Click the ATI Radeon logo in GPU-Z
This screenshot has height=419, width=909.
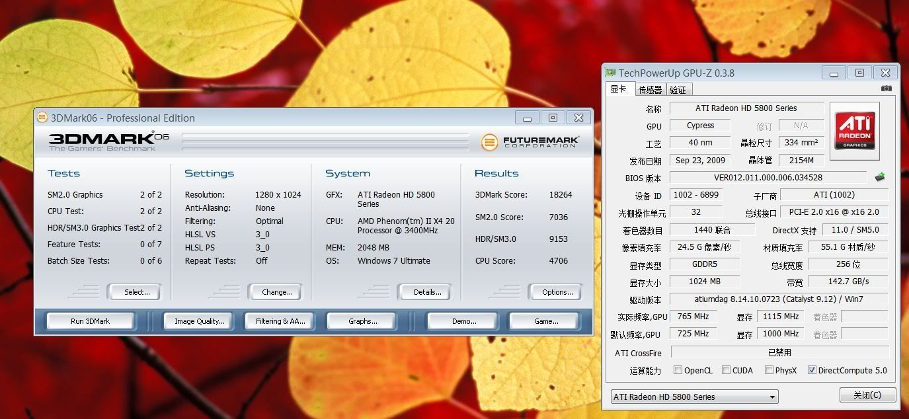[x=855, y=131]
